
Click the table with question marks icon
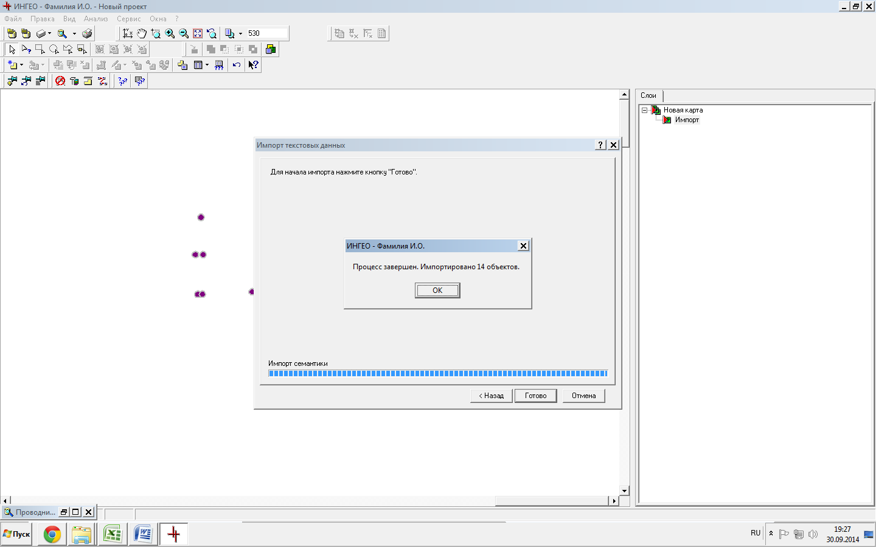click(x=219, y=65)
